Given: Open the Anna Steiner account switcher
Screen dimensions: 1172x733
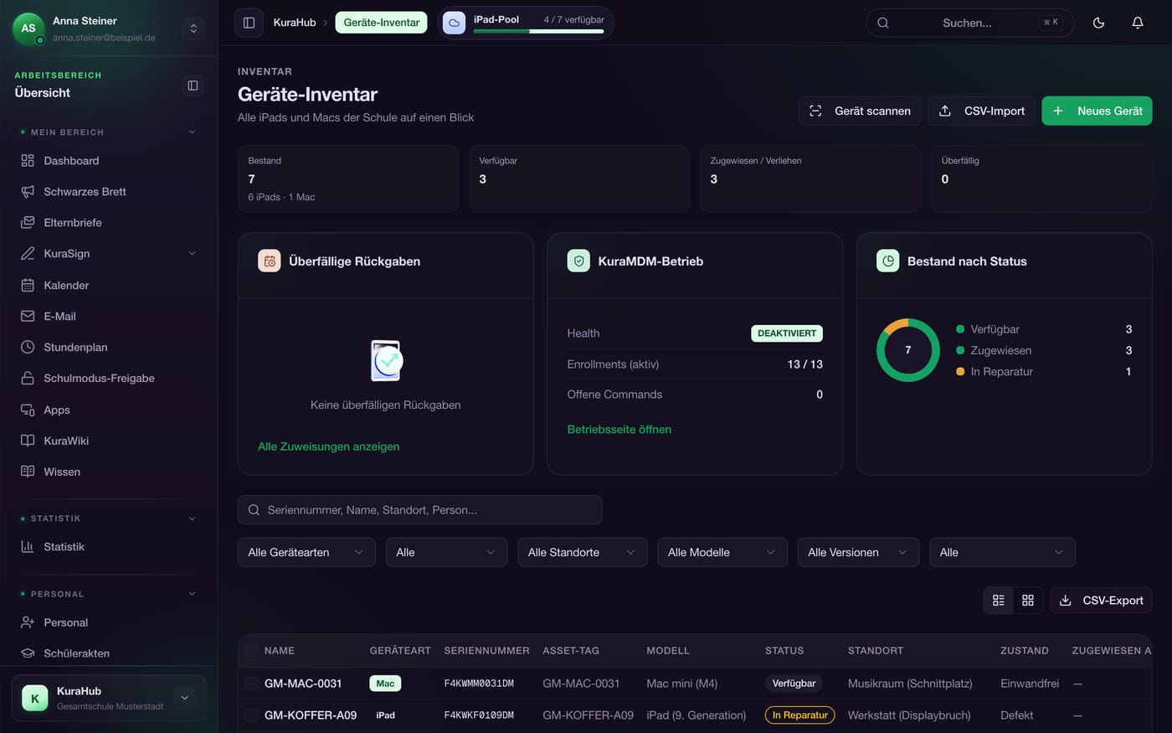Looking at the screenshot, I should 193,29.
